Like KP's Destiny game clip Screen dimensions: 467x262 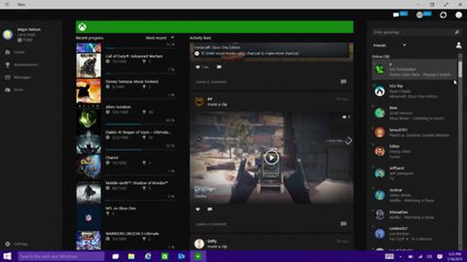(x=198, y=210)
